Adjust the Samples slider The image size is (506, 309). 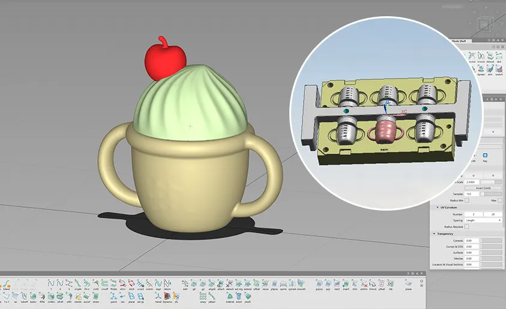click(x=491, y=194)
